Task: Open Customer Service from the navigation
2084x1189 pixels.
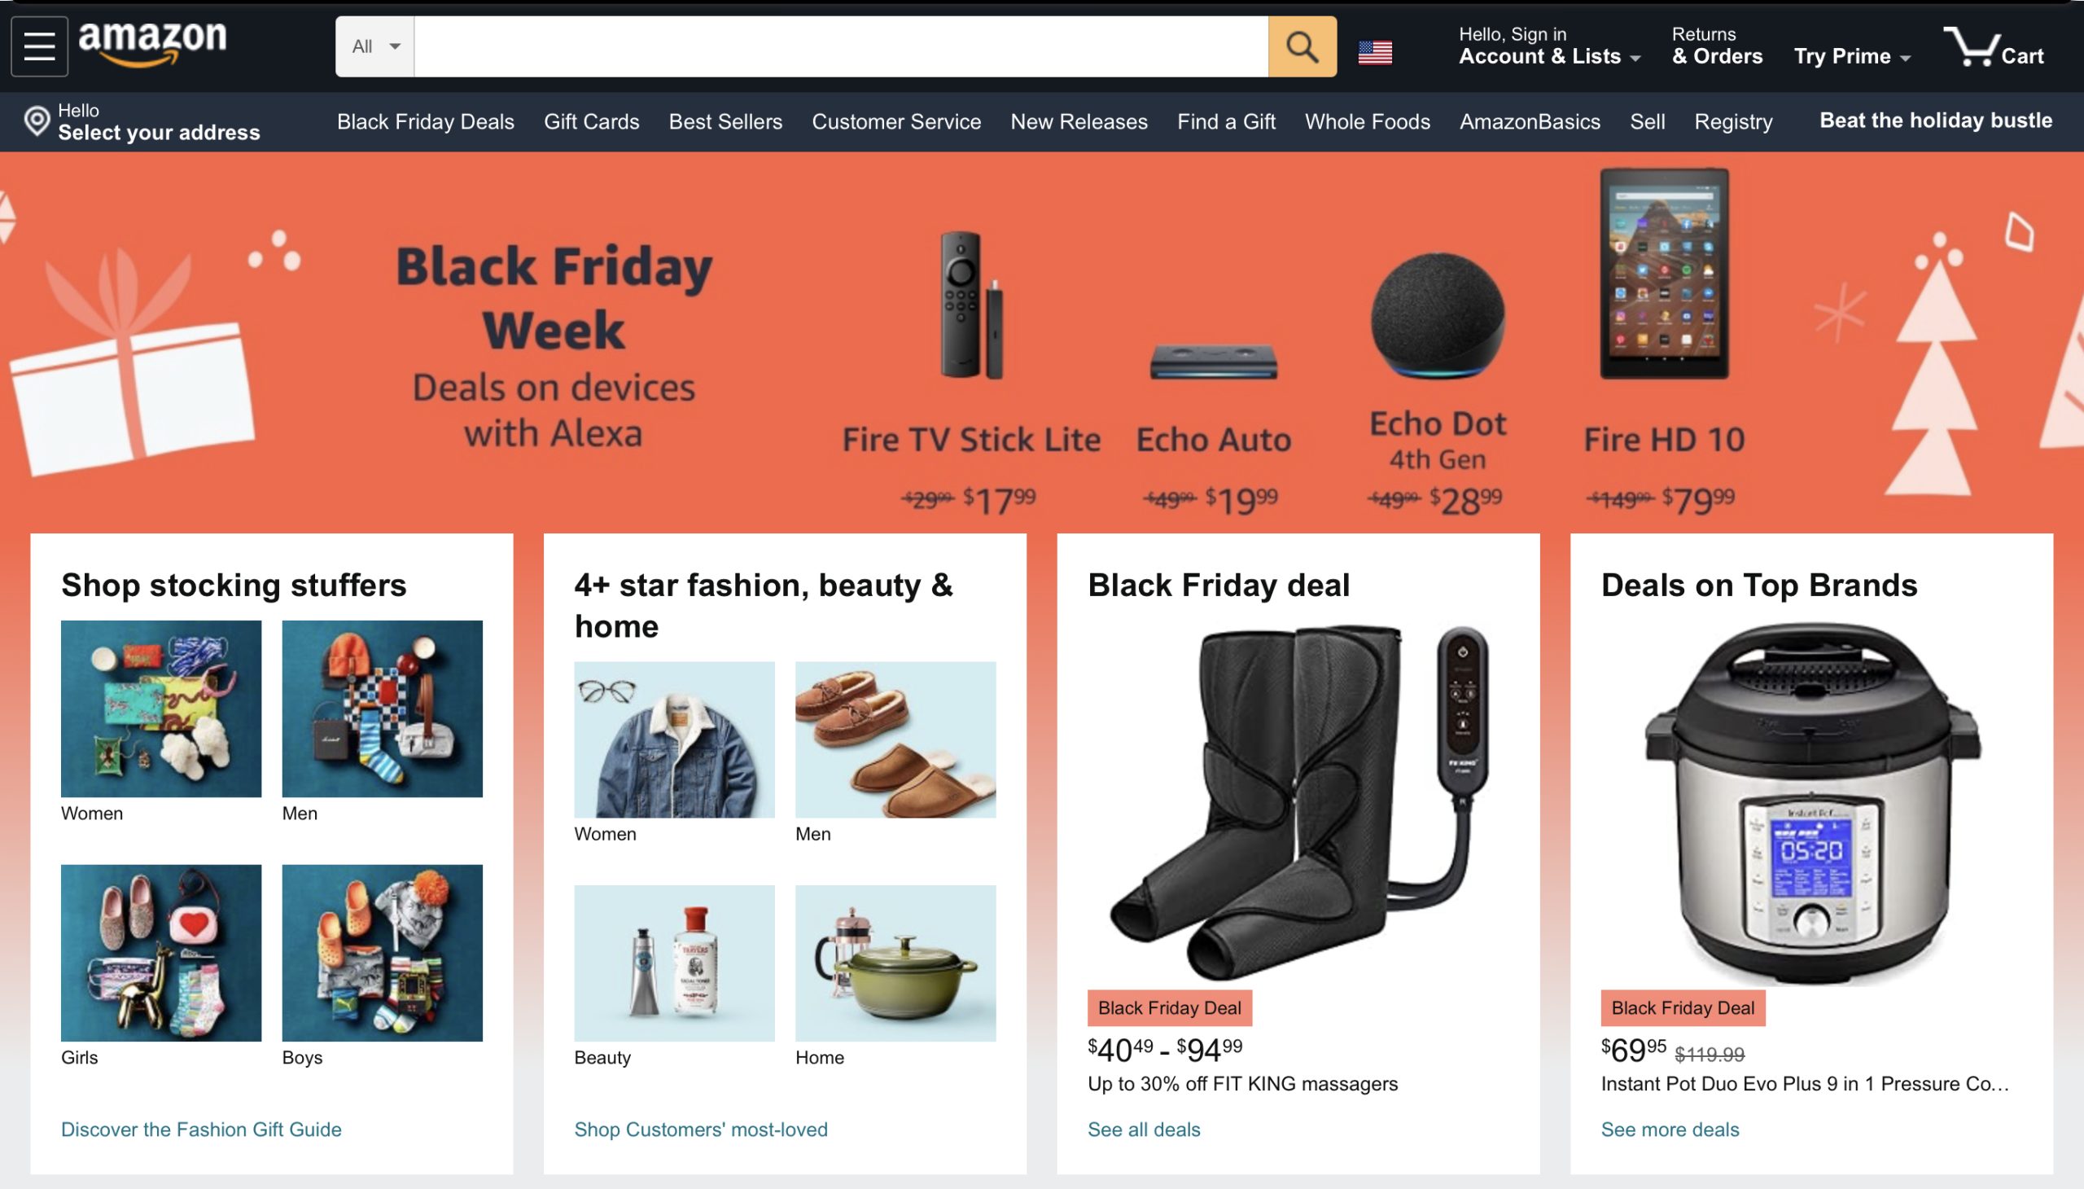Action: [x=895, y=121]
